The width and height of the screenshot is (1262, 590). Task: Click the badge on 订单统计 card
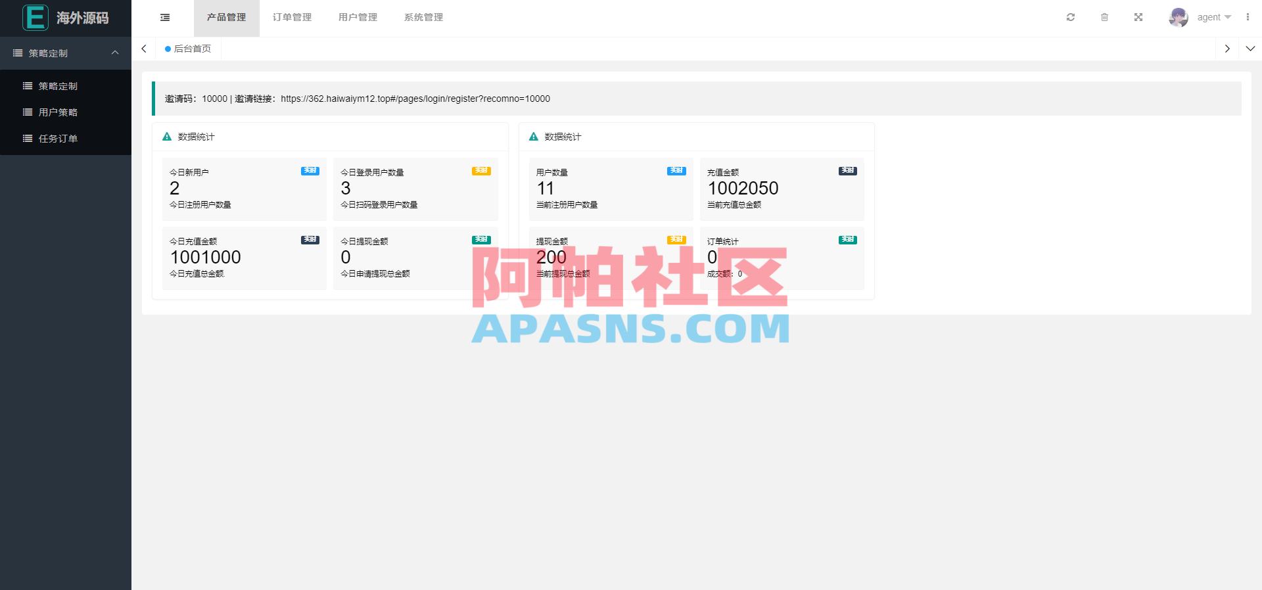coord(848,240)
